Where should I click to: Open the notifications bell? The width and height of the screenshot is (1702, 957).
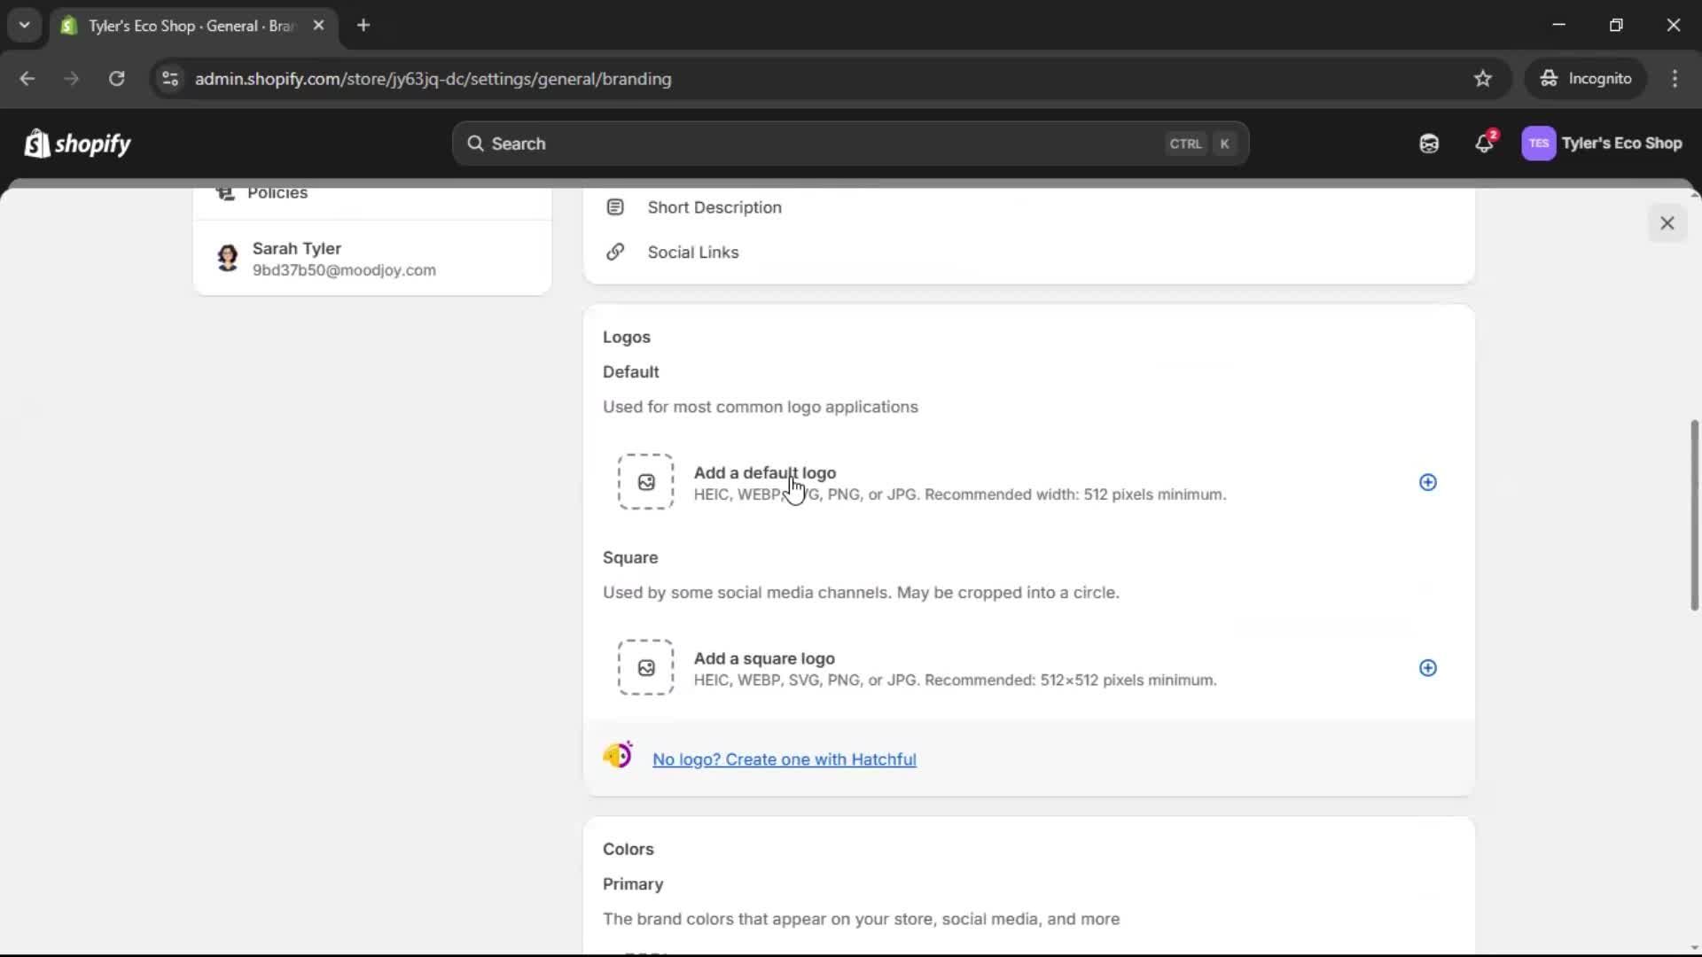(x=1484, y=144)
